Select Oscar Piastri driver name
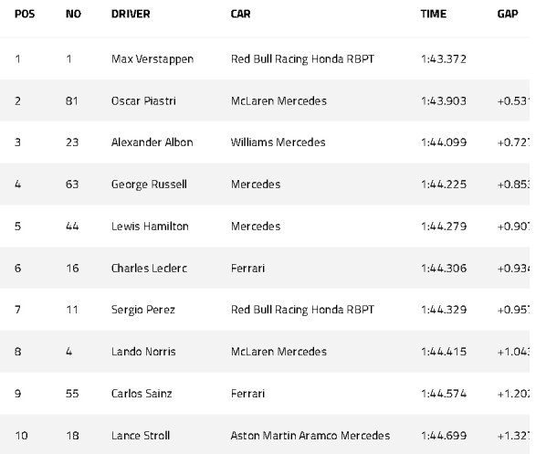This screenshot has height=454, width=557. [143, 100]
